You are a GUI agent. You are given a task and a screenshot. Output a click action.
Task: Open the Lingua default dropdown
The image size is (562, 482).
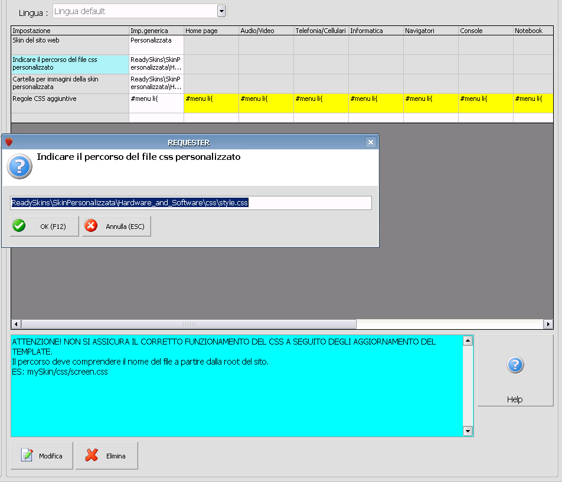click(x=140, y=11)
